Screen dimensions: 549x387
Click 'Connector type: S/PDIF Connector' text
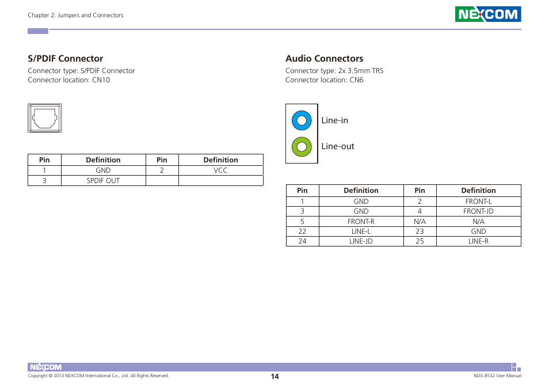(x=81, y=71)
